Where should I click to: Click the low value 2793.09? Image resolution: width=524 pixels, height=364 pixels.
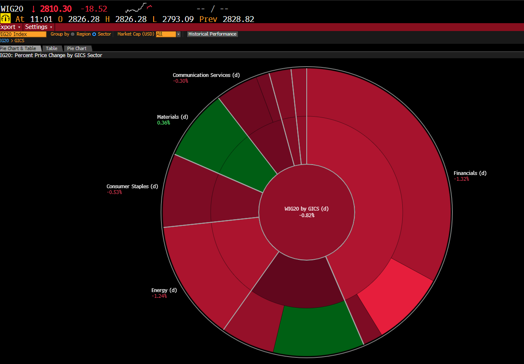coord(178,19)
